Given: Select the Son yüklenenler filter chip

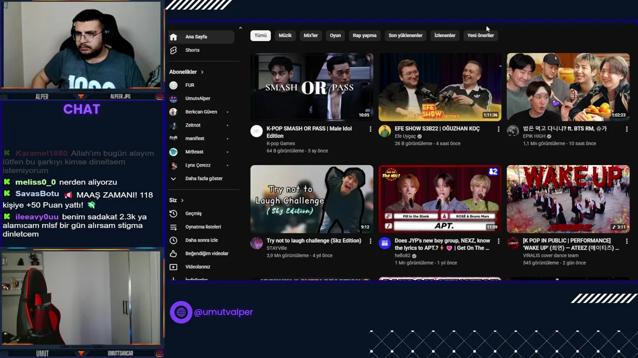Looking at the screenshot, I should [406, 35].
